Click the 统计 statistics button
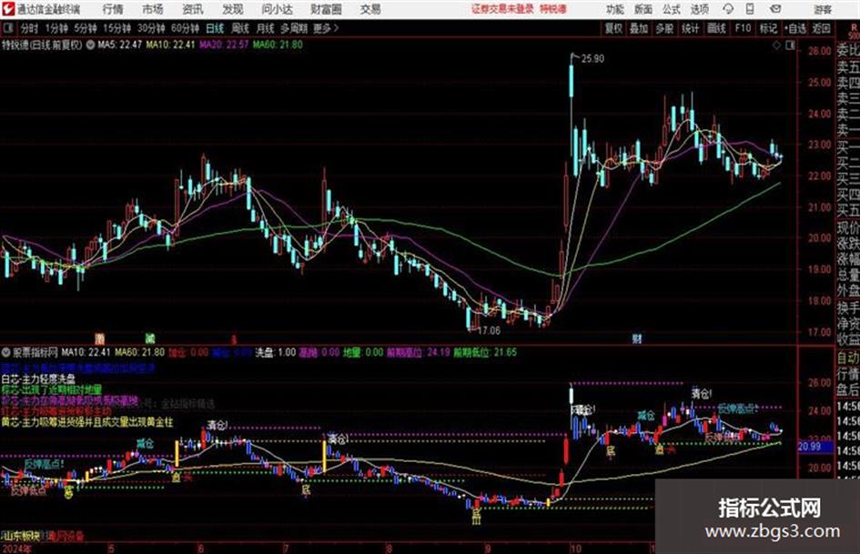Image resolution: width=860 pixels, height=554 pixels. click(691, 28)
